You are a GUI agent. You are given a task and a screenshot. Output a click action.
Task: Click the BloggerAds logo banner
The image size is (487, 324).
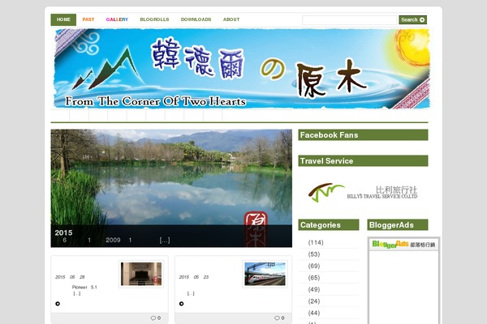pos(403,245)
